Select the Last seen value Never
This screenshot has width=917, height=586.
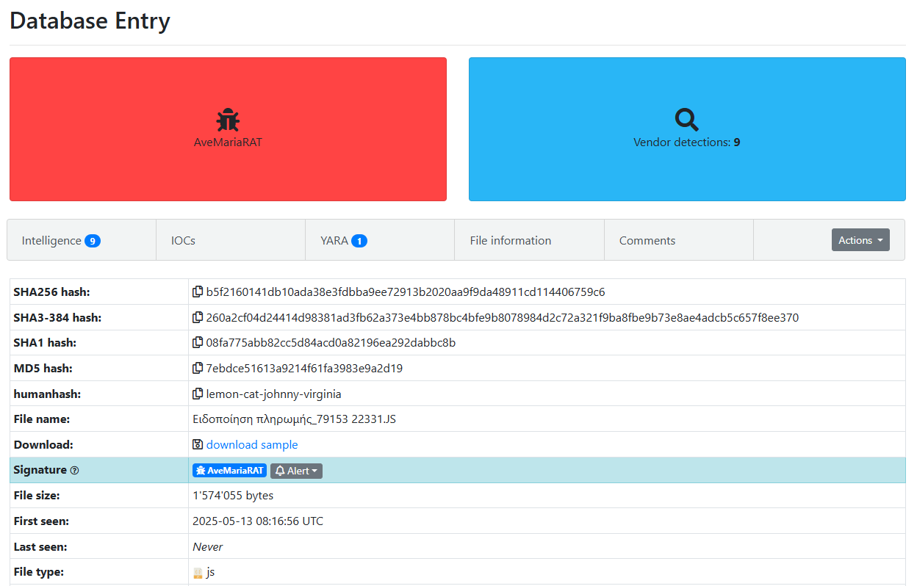tap(208, 547)
